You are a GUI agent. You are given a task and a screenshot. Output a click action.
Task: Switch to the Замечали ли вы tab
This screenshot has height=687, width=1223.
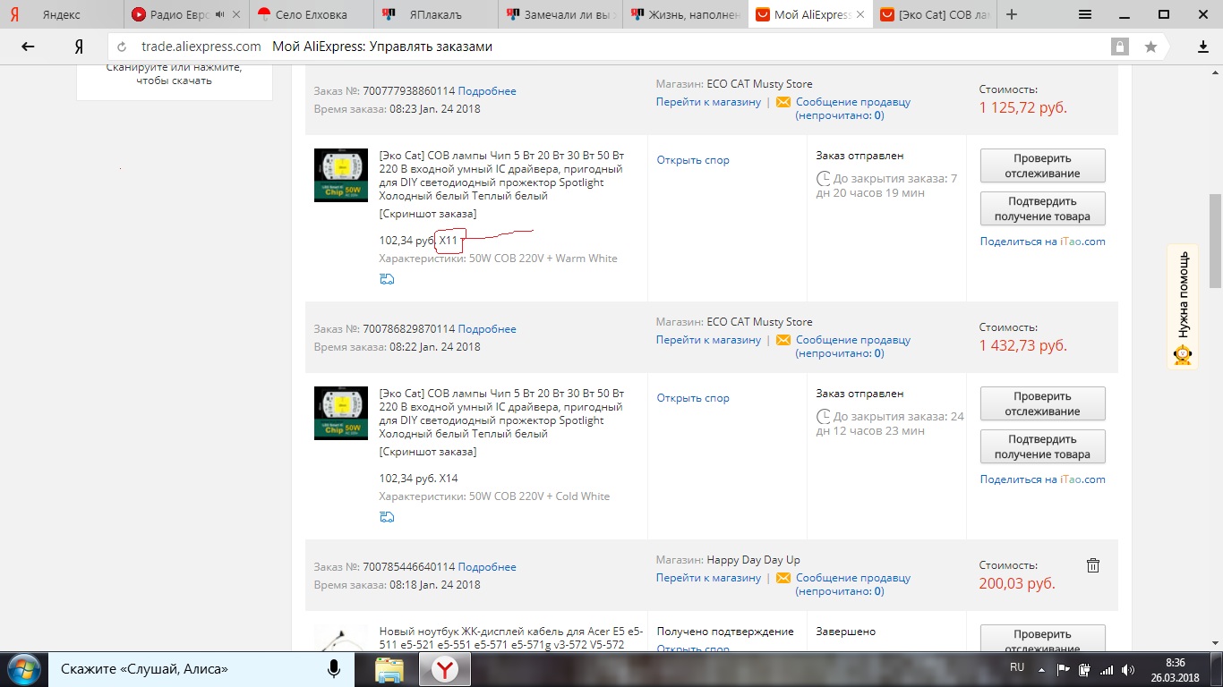click(561, 14)
